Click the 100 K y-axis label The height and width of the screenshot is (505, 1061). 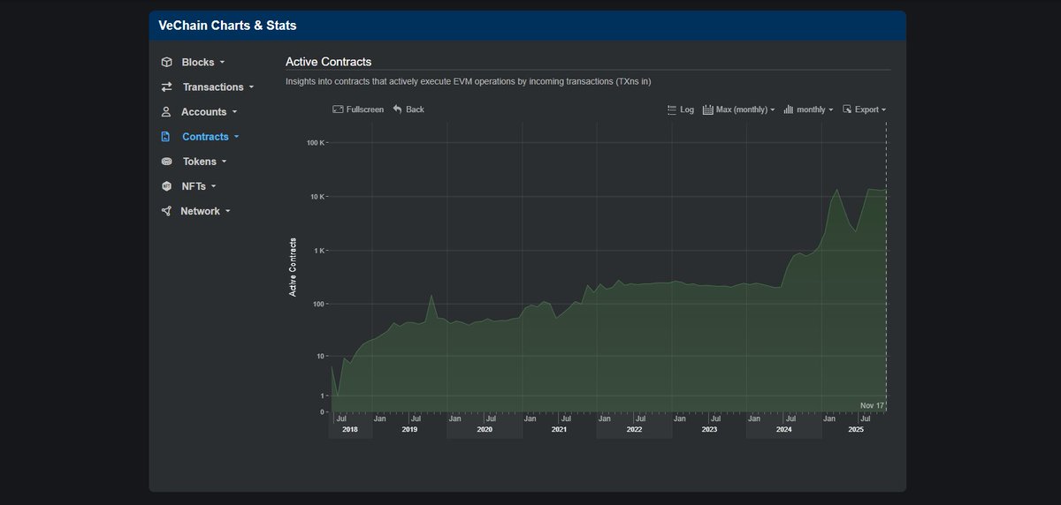(315, 142)
